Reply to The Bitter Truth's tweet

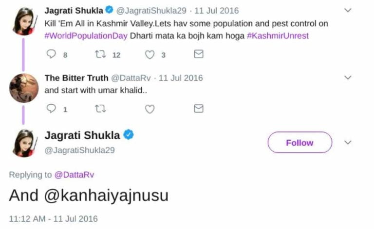[x=52, y=109]
